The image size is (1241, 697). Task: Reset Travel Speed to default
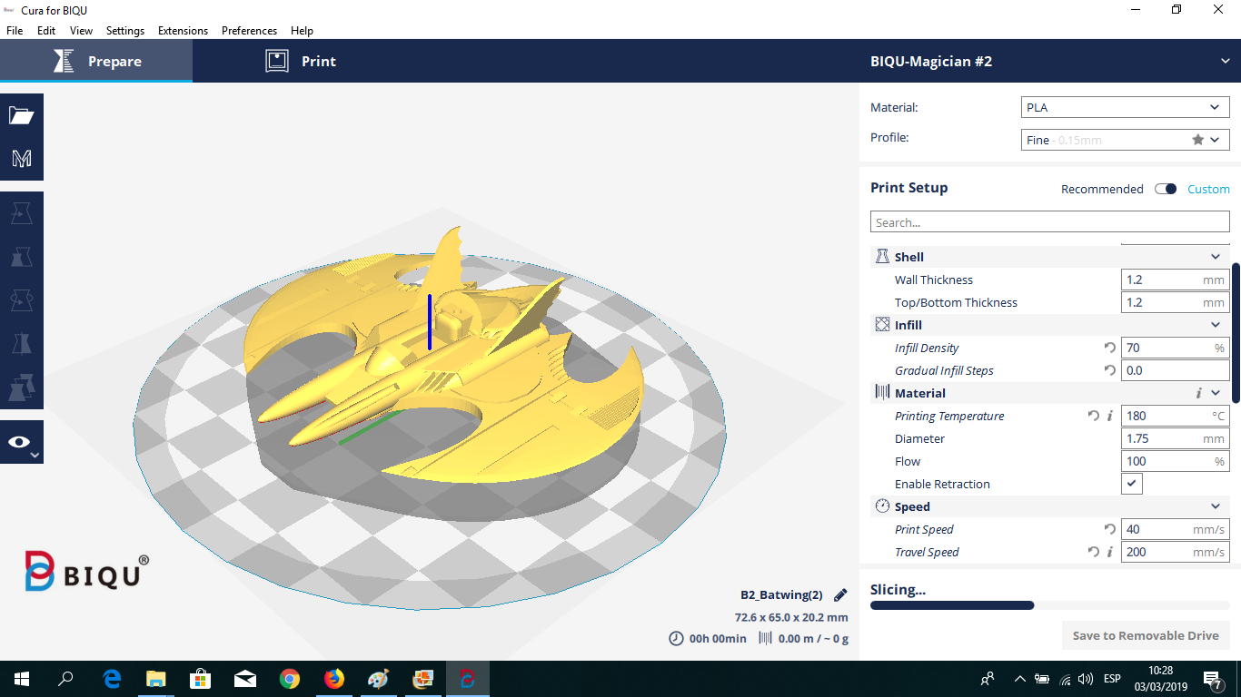[x=1094, y=552]
